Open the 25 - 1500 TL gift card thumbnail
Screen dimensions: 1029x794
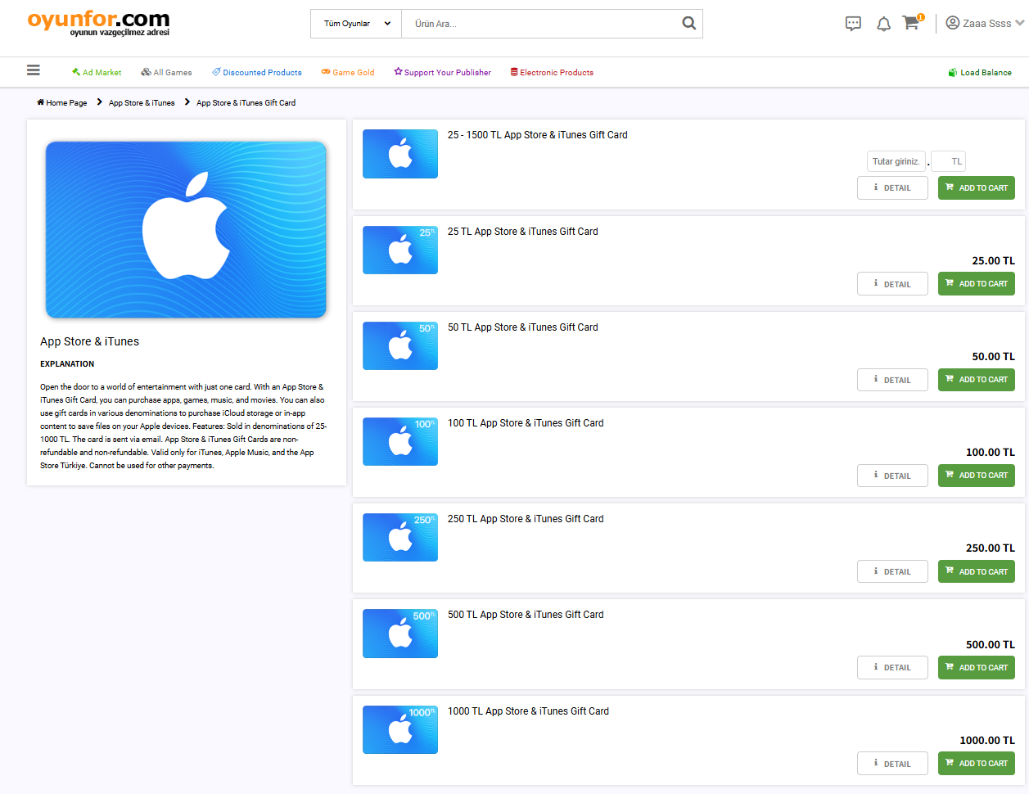click(400, 154)
